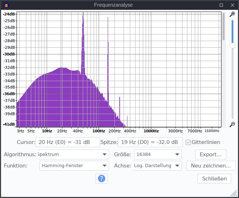The height and width of the screenshot is (198, 239).
Task: Click the -24dB axis label
Action: (9, 14)
